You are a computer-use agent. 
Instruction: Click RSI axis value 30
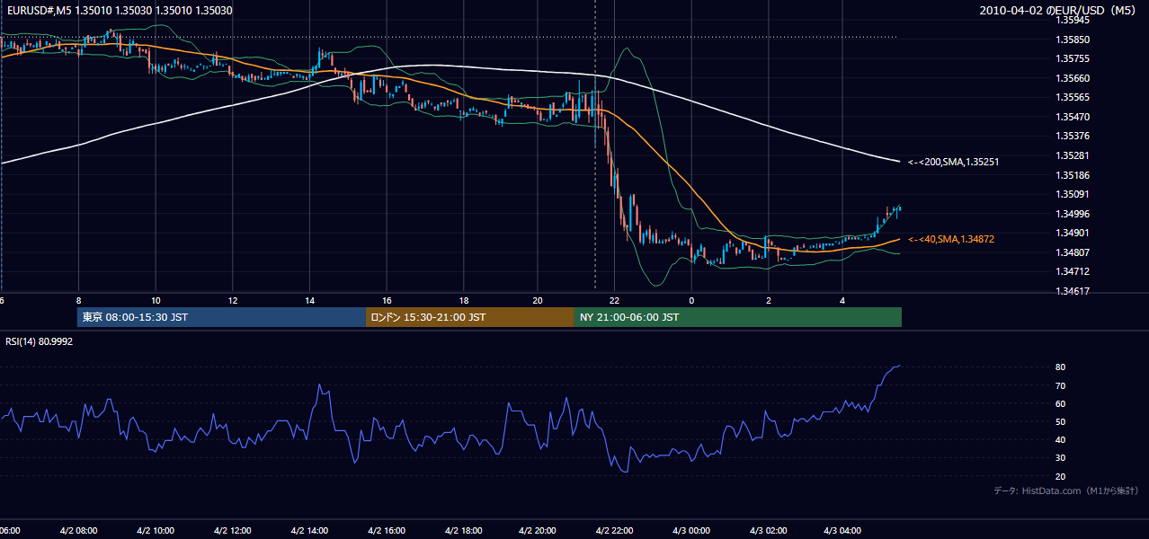pos(1061,458)
